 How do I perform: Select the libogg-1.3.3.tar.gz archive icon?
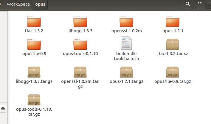click(x=34, y=72)
